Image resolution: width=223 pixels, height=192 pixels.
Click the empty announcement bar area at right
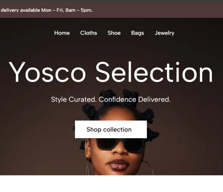coord(174,10)
